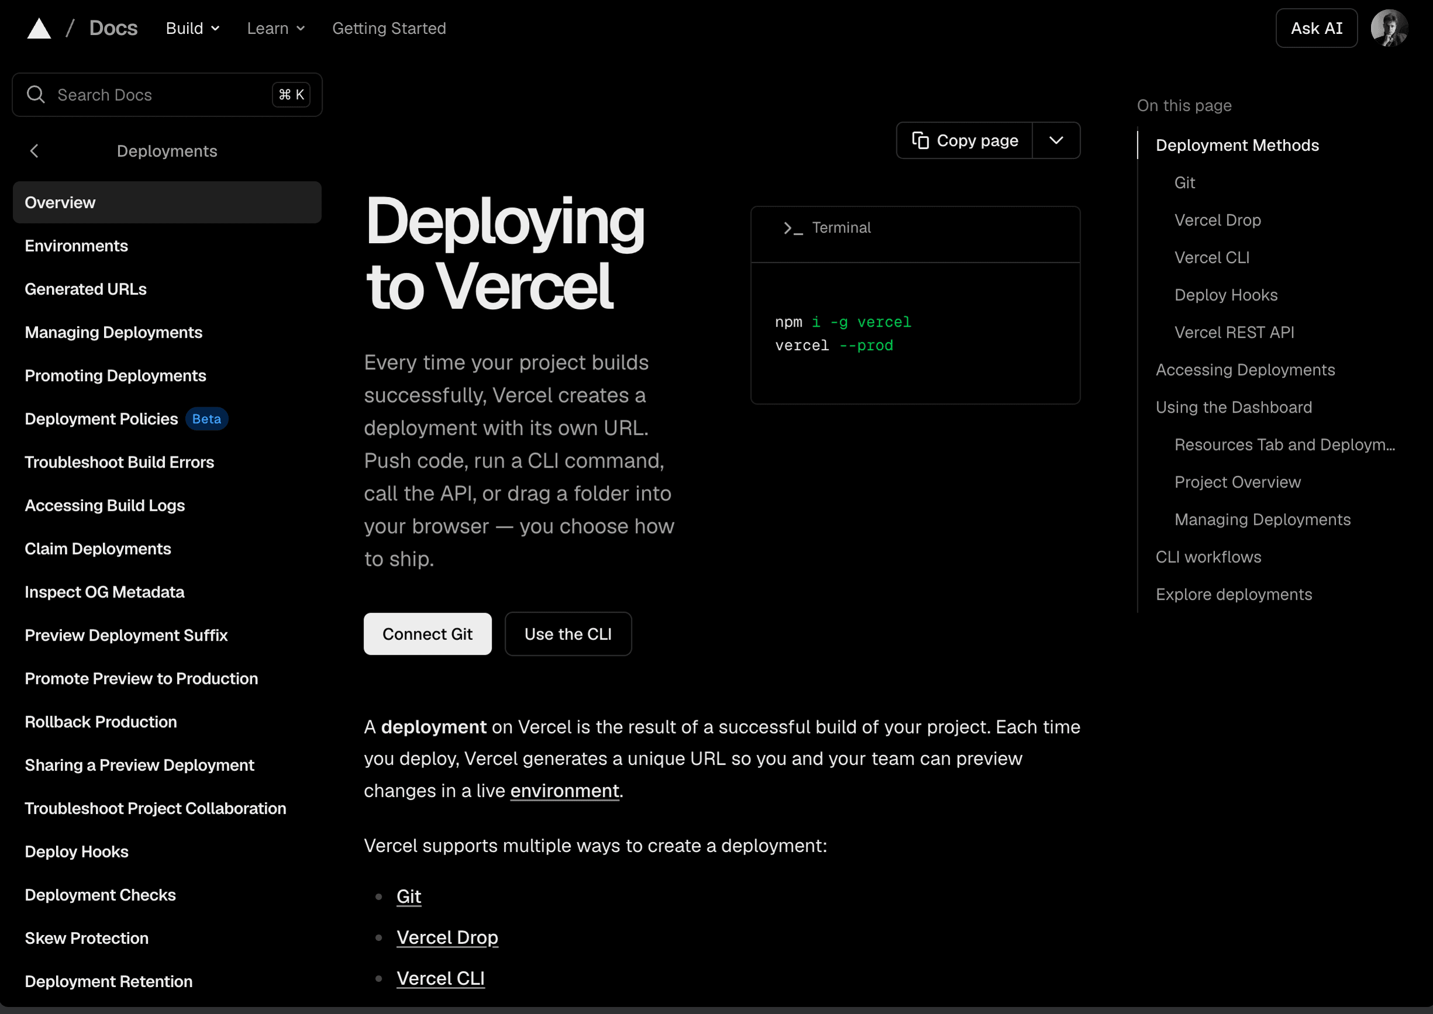Click the Ask AI button
This screenshot has height=1014, width=1433.
[1316, 28]
